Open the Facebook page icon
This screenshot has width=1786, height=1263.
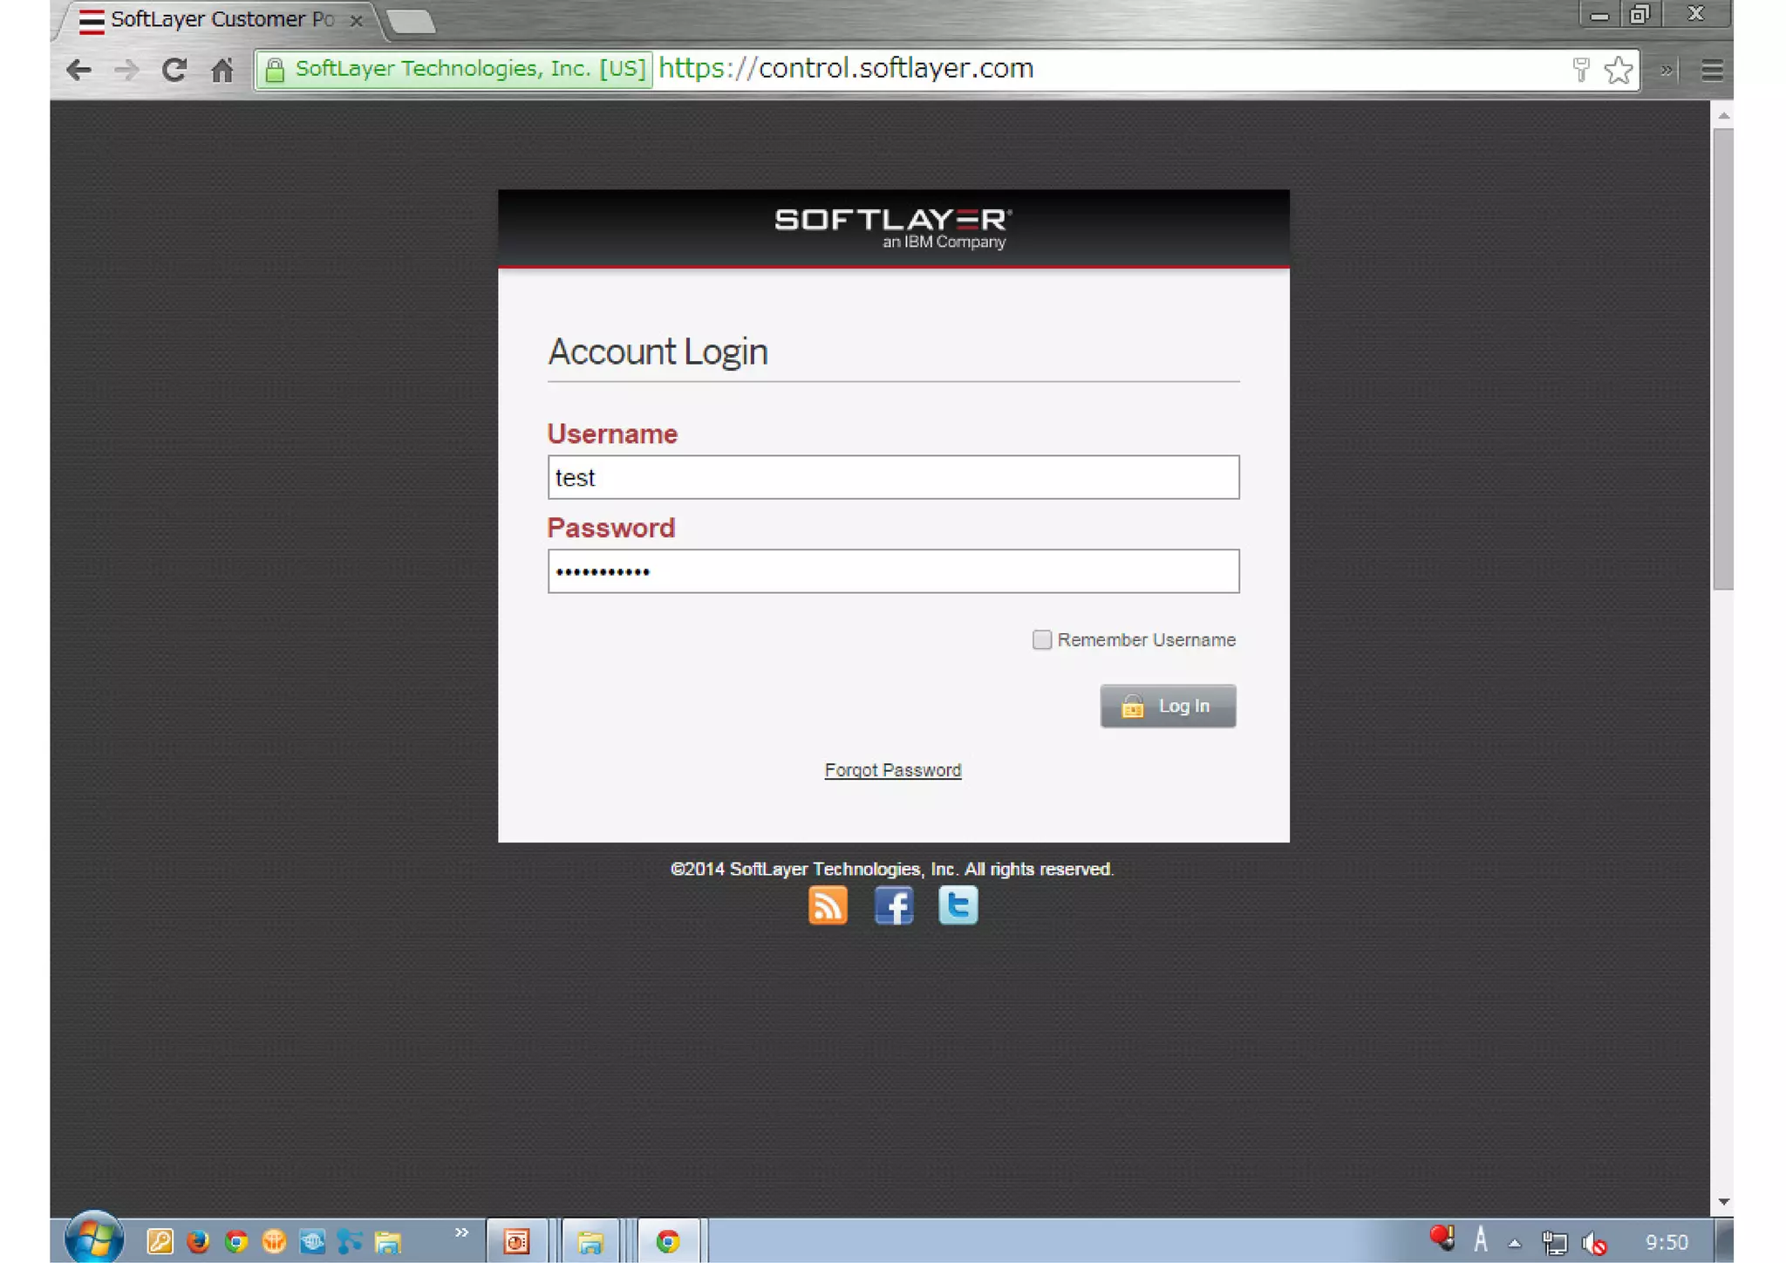[x=893, y=905]
